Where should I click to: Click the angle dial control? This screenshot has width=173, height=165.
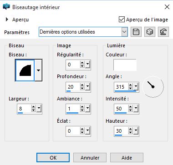coord(153,87)
